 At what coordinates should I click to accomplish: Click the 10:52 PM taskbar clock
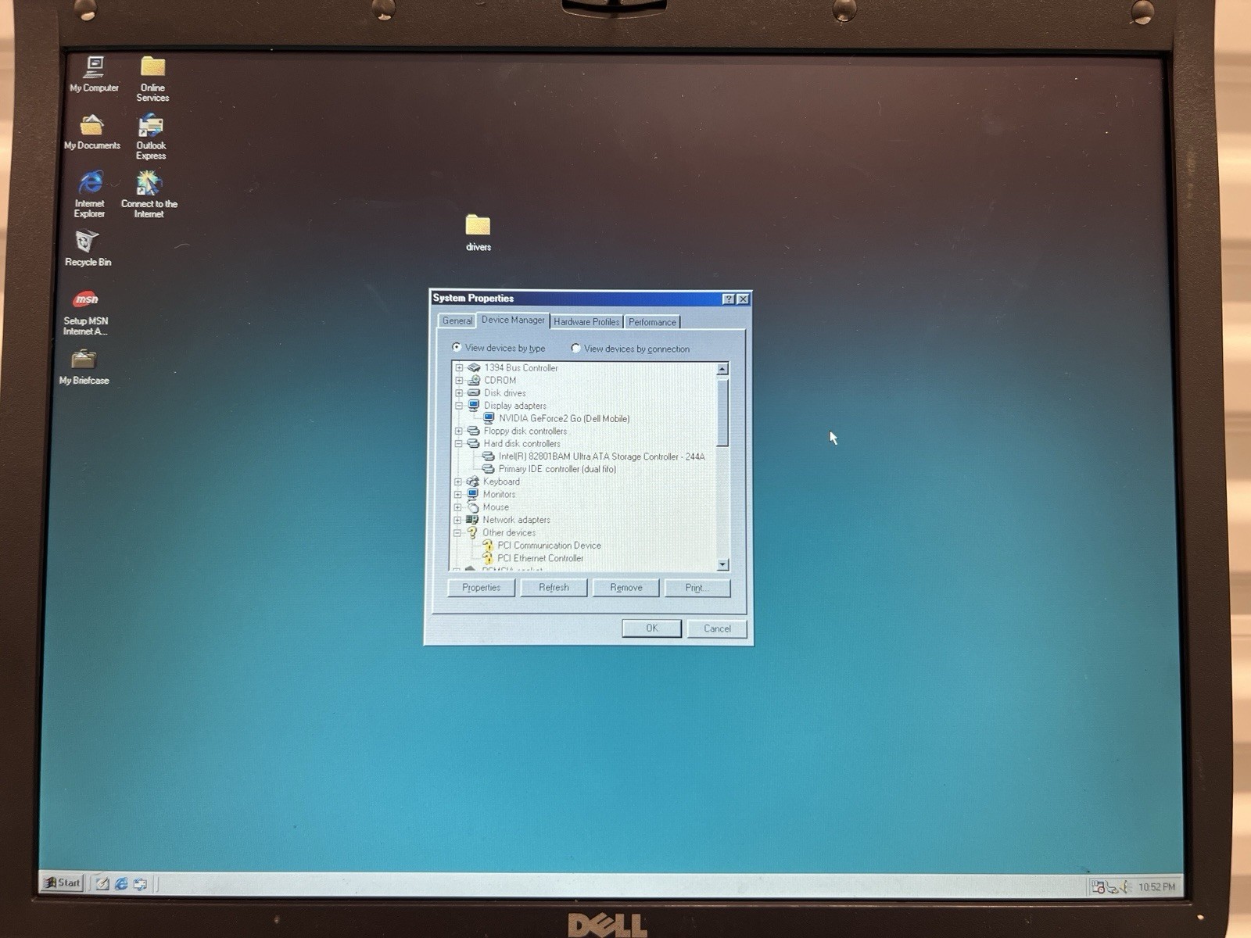point(1156,886)
